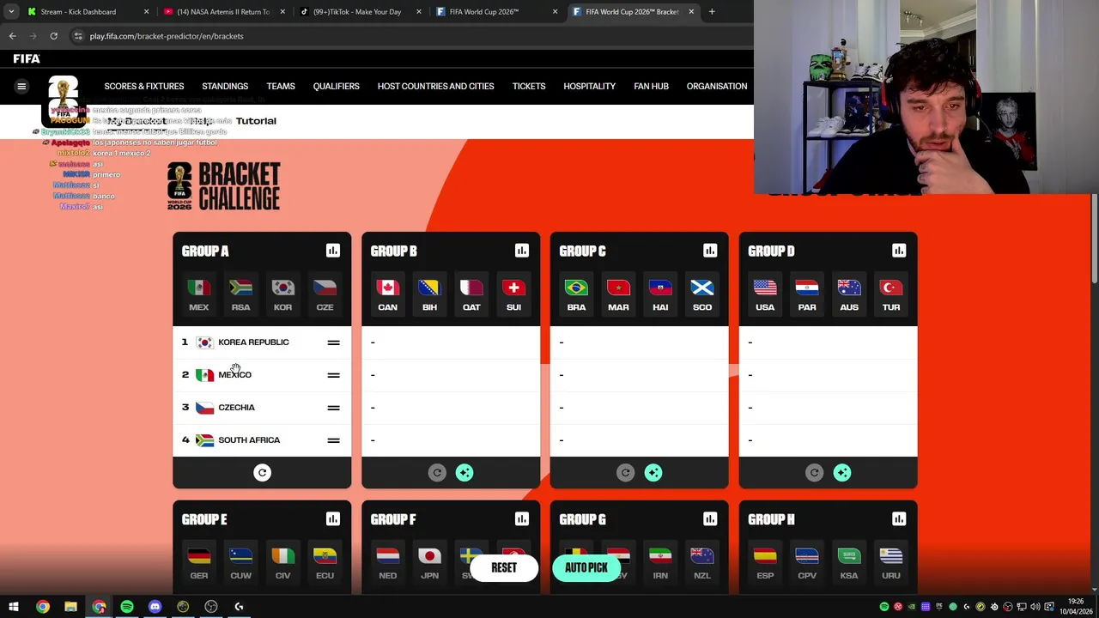Open Group F statistics chart icon
Viewport: 1099px width, 618px height.
(522, 518)
